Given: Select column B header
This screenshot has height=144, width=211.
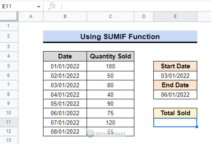Looking at the screenshot, I should point(65,16).
